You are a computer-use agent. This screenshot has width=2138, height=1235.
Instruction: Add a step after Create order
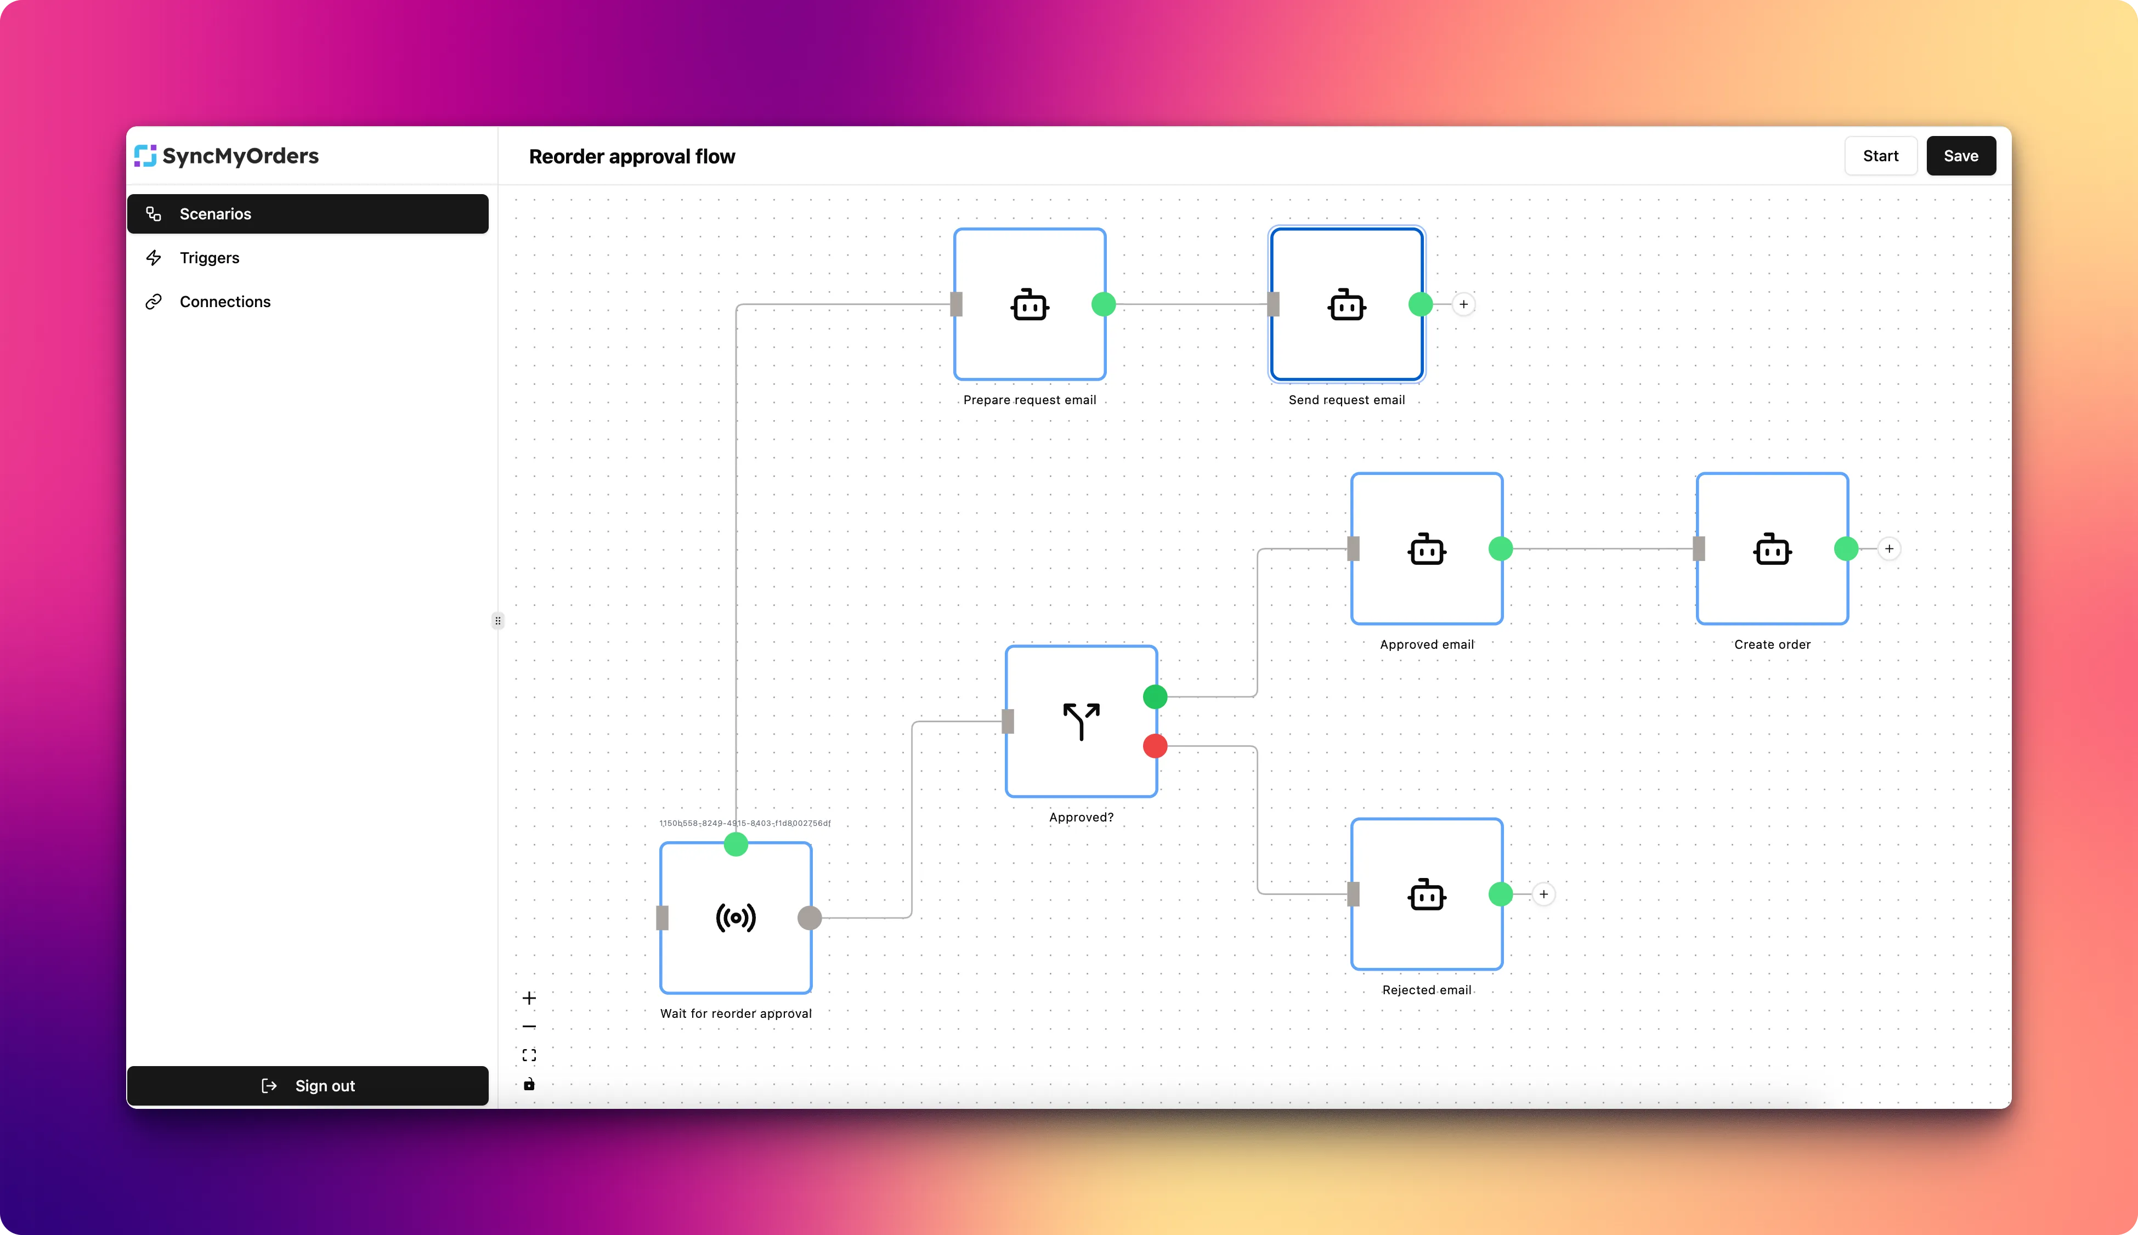[1890, 549]
